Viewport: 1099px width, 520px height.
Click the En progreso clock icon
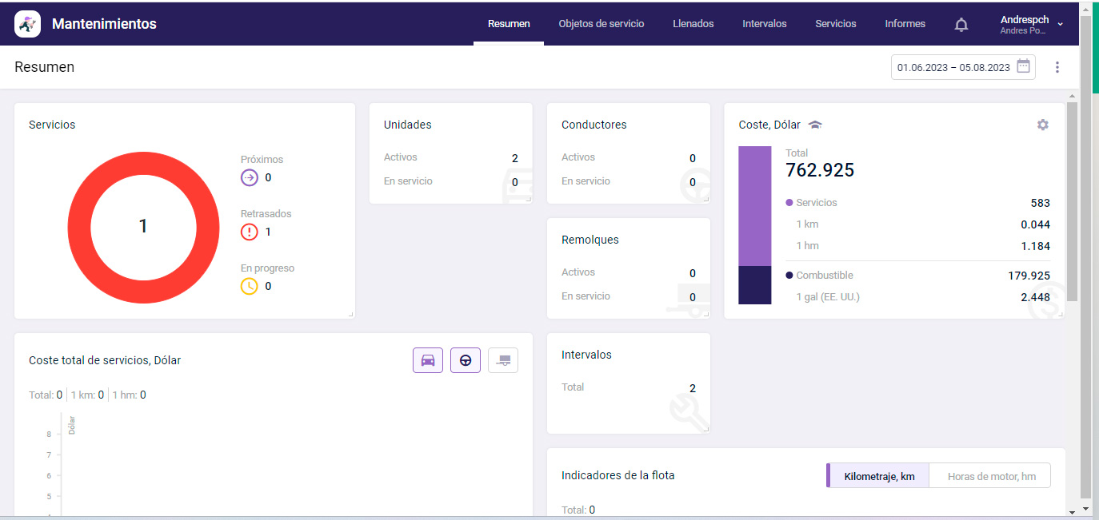click(250, 286)
